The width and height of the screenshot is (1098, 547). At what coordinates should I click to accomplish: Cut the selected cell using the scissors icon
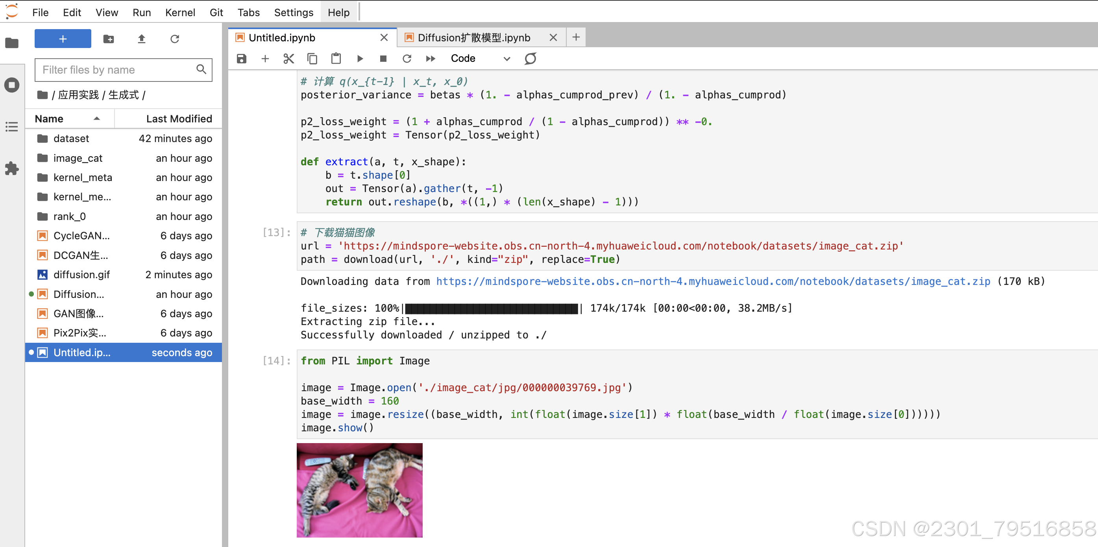[288, 58]
